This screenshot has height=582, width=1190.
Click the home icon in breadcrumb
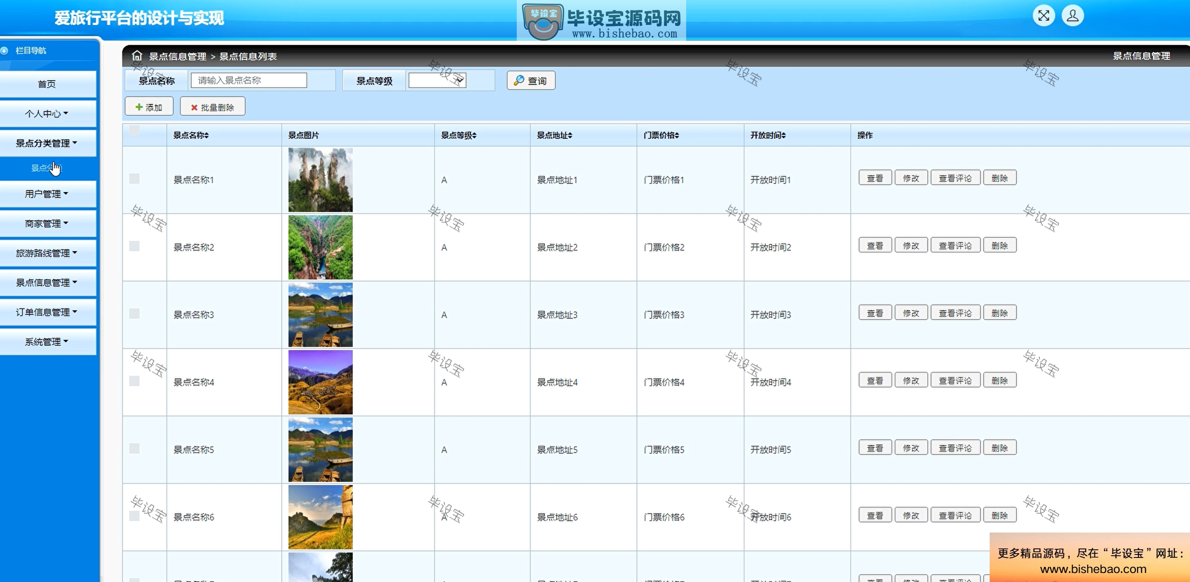(x=137, y=56)
